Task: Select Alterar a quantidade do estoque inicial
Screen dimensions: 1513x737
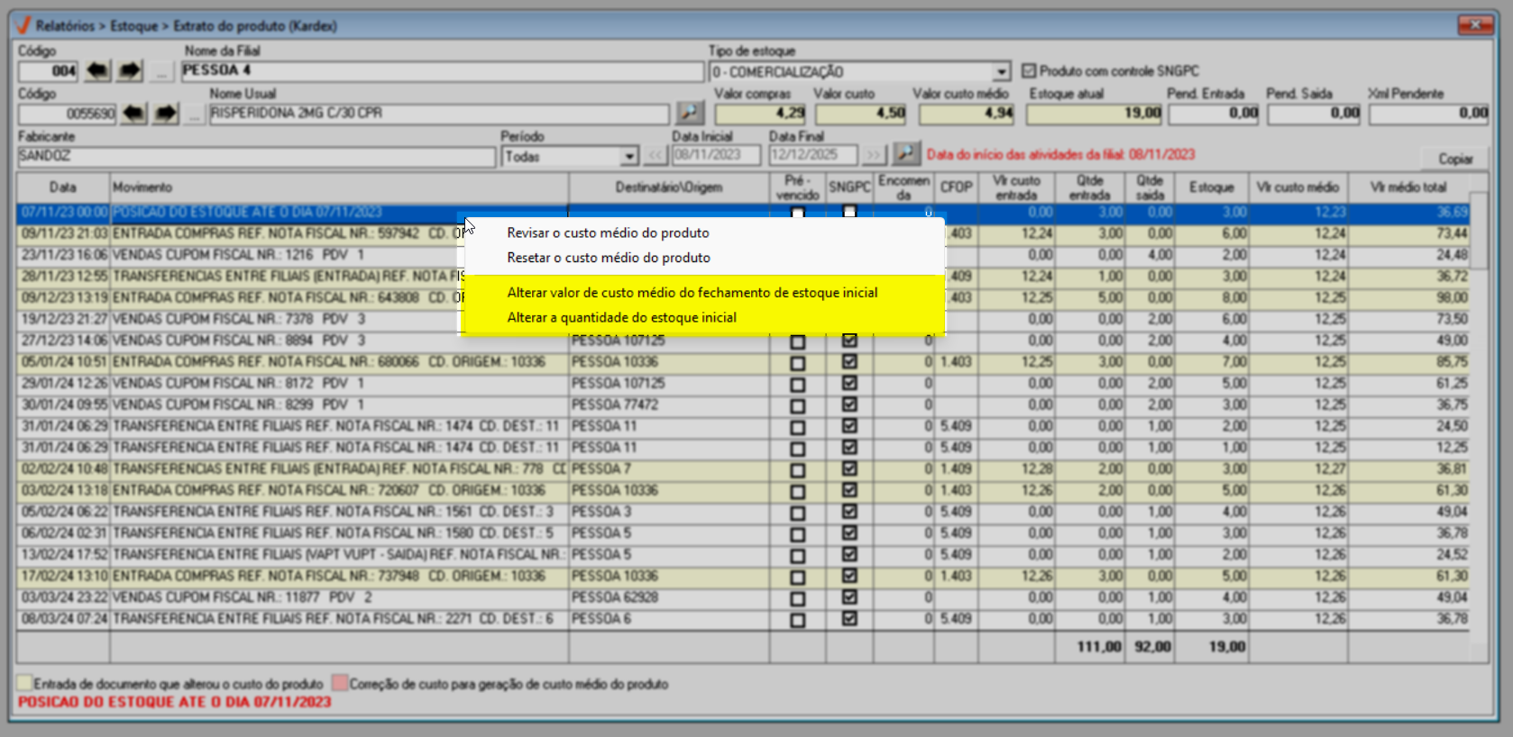Action: tap(621, 317)
